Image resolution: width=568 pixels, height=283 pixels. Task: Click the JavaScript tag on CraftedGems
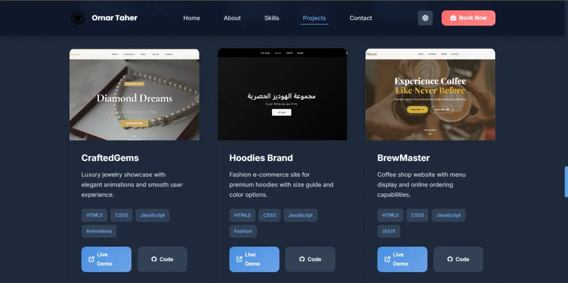152,216
